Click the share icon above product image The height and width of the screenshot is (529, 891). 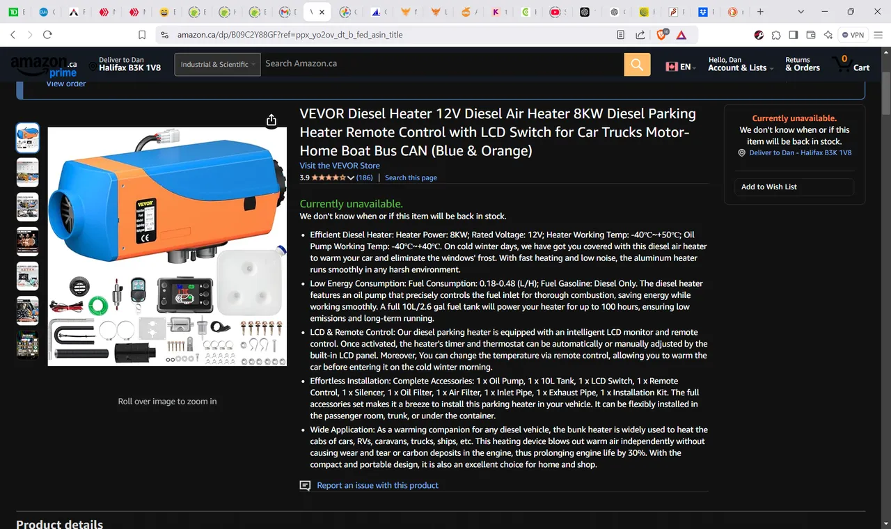click(x=271, y=120)
